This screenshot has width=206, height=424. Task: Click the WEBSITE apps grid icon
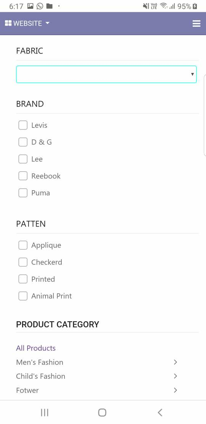click(x=8, y=23)
